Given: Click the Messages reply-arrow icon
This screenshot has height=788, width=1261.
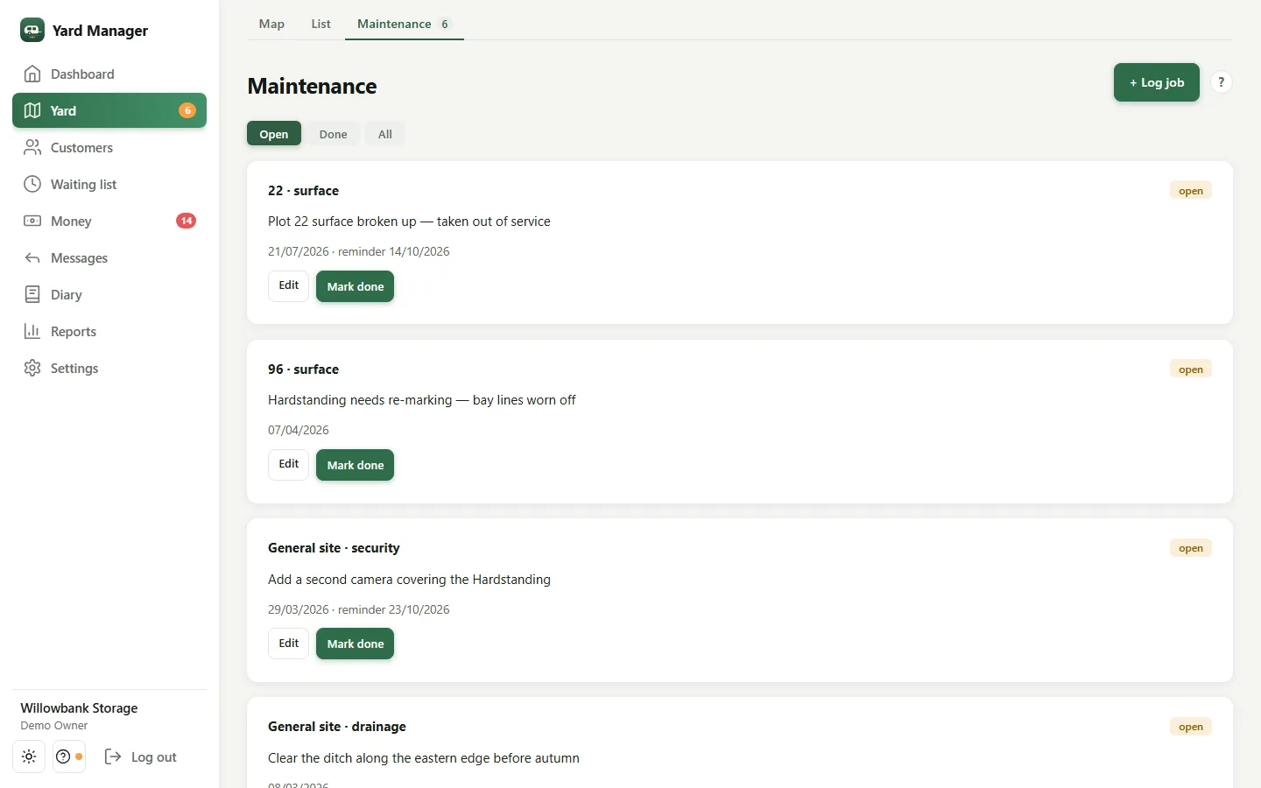Looking at the screenshot, I should pyautogui.click(x=32, y=257).
